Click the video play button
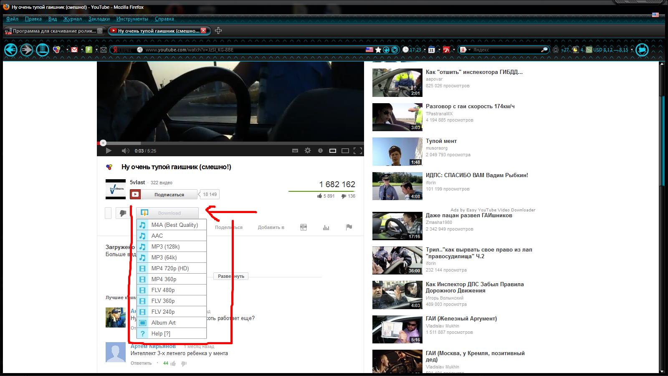Viewport: 668px width, 376px height. (x=109, y=151)
